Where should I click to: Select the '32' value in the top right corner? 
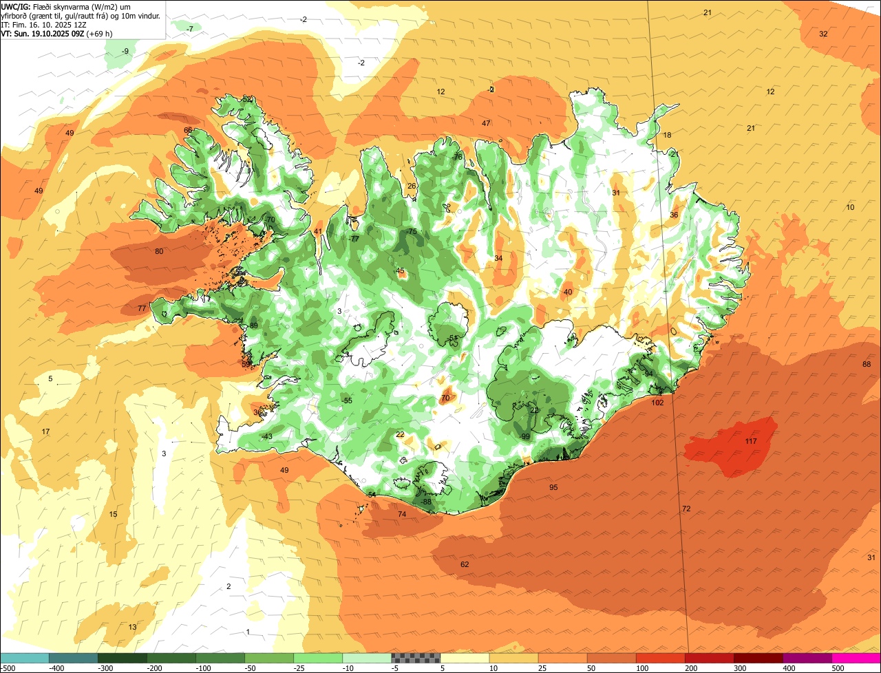(823, 34)
